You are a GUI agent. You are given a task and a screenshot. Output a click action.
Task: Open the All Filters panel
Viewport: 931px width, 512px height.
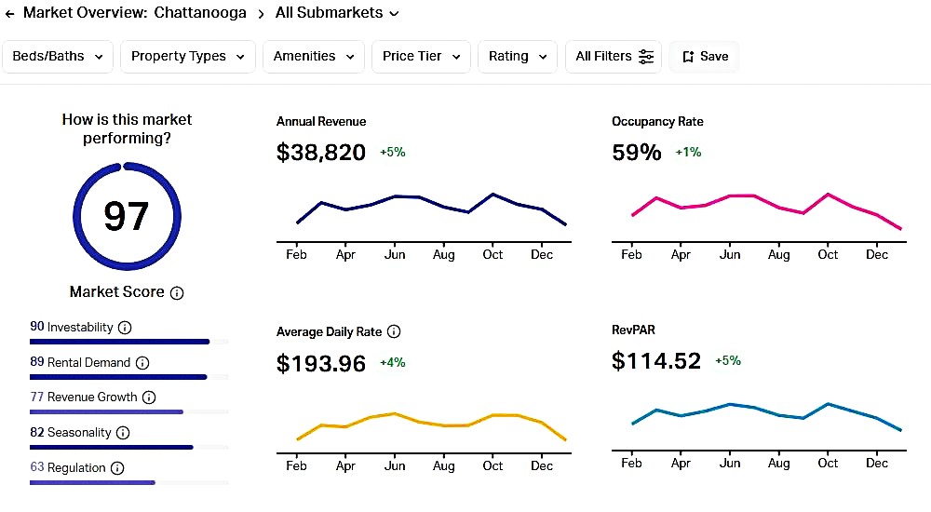pos(614,57)
